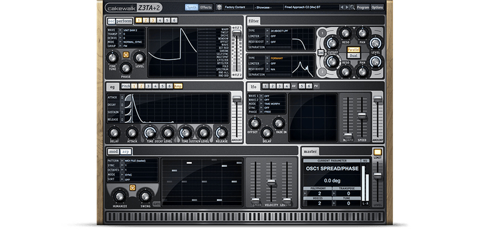Select LFO number 3 button
Viewport: 489px width, 236px height.
coord(279,86)
